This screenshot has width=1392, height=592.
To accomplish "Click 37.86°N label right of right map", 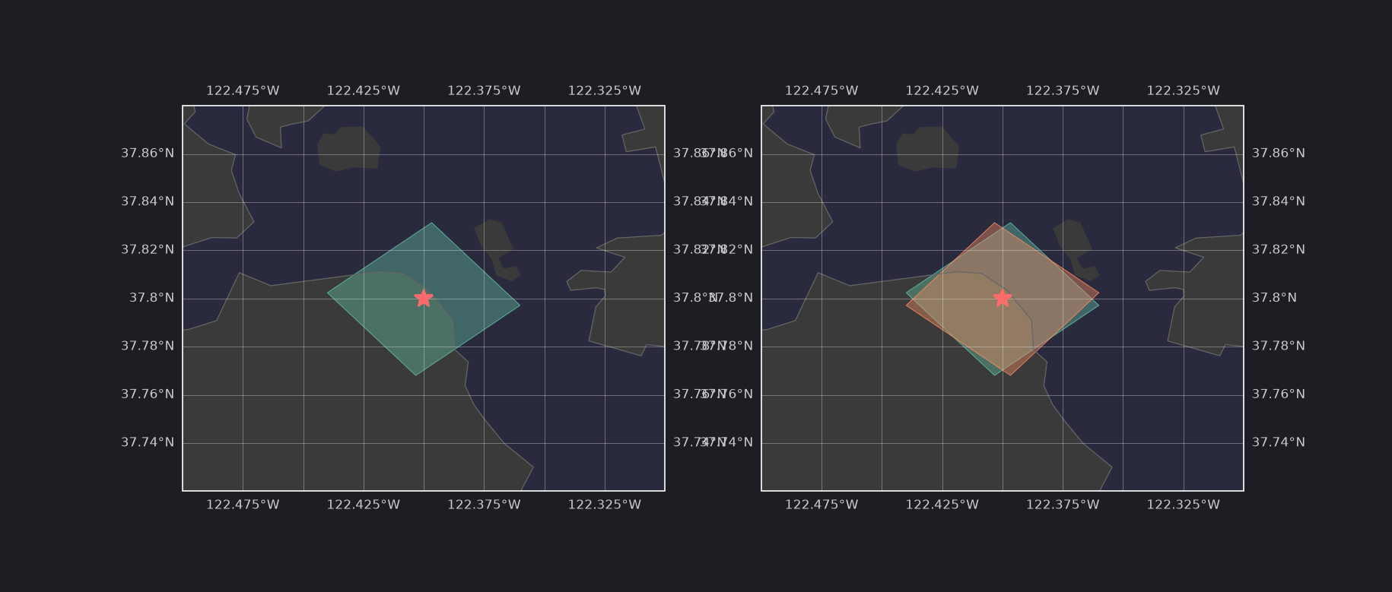I will (1279, 154).
